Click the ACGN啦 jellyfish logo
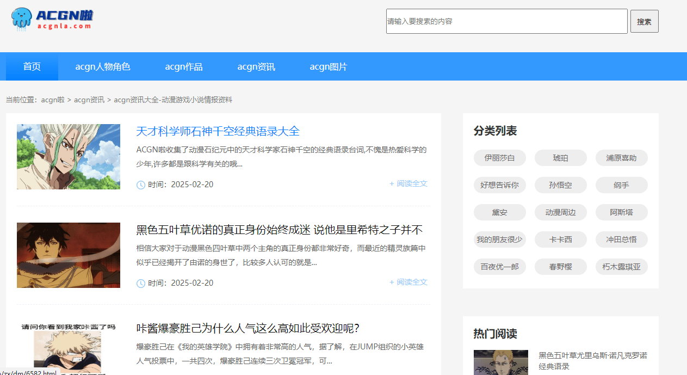The height and width of the screenshot is (375, 687). point(52,19)
